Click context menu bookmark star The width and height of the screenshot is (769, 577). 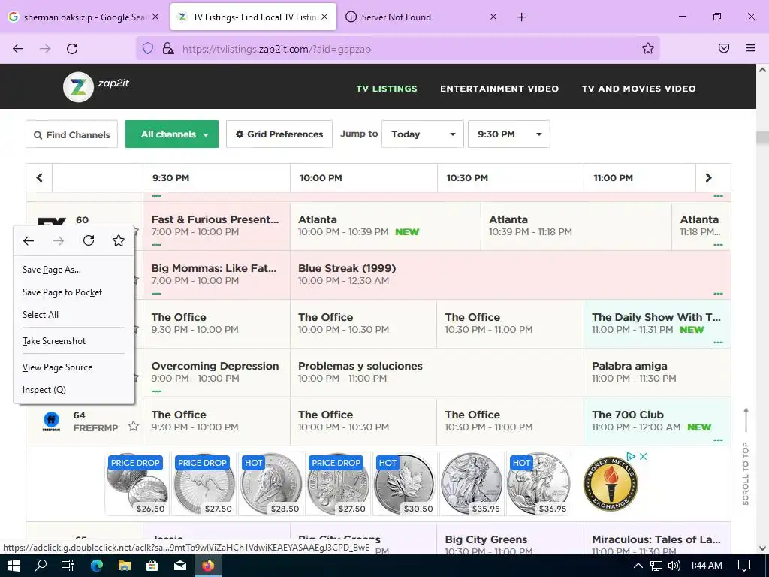point(118,240)
